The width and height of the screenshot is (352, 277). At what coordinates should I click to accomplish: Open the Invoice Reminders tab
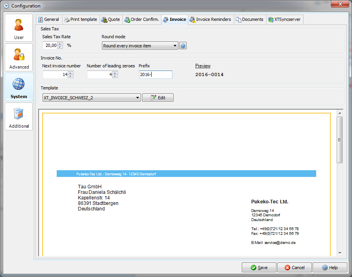coord(210,19)
